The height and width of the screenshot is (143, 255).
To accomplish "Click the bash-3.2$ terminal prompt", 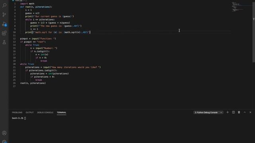I will [x=18, y=118].
